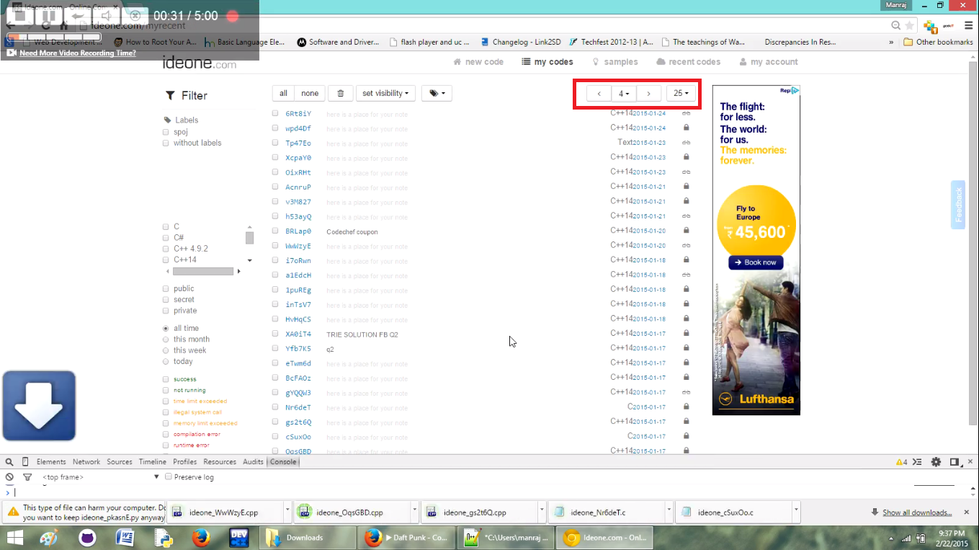This screenshot has height=550, width=979.
Task: Switch to the DevTools Sources tab
Action: coord(120,461)
